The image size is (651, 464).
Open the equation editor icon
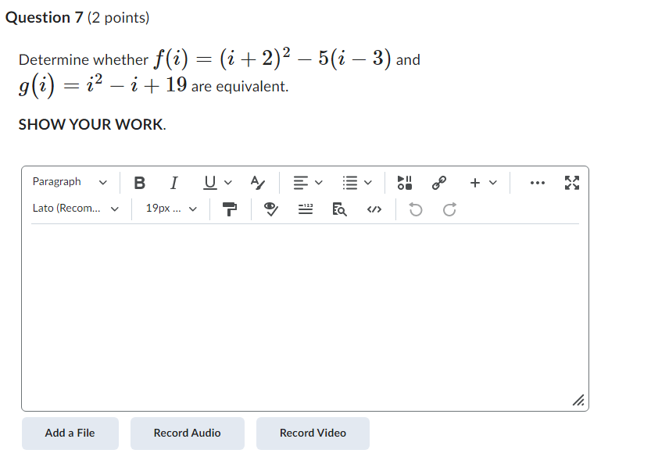tap(305, 209)
